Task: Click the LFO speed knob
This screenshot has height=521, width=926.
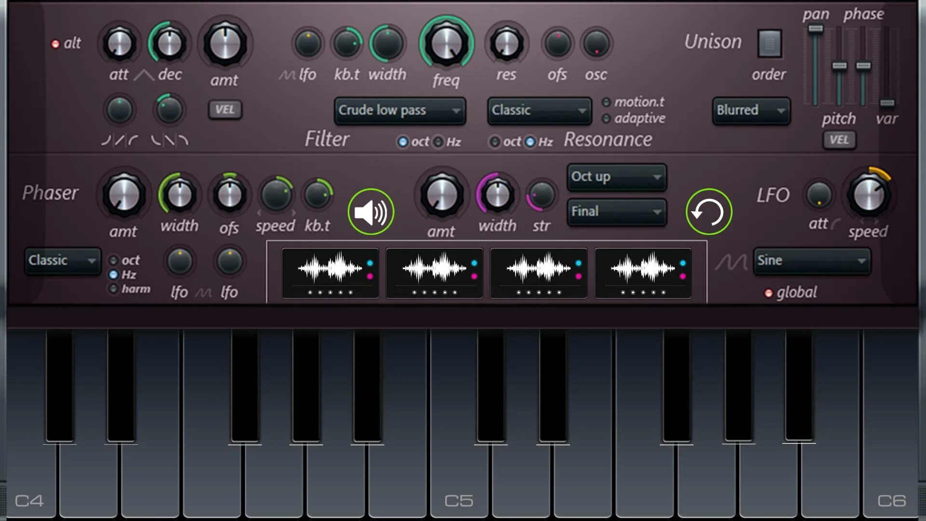Action: pyautogui.click(x=869, y=195)
